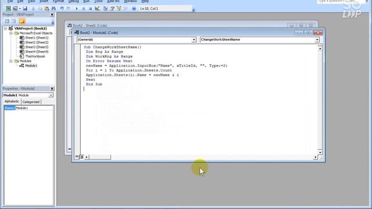Click the code window scroll down arrow

[x=320, y=152]
